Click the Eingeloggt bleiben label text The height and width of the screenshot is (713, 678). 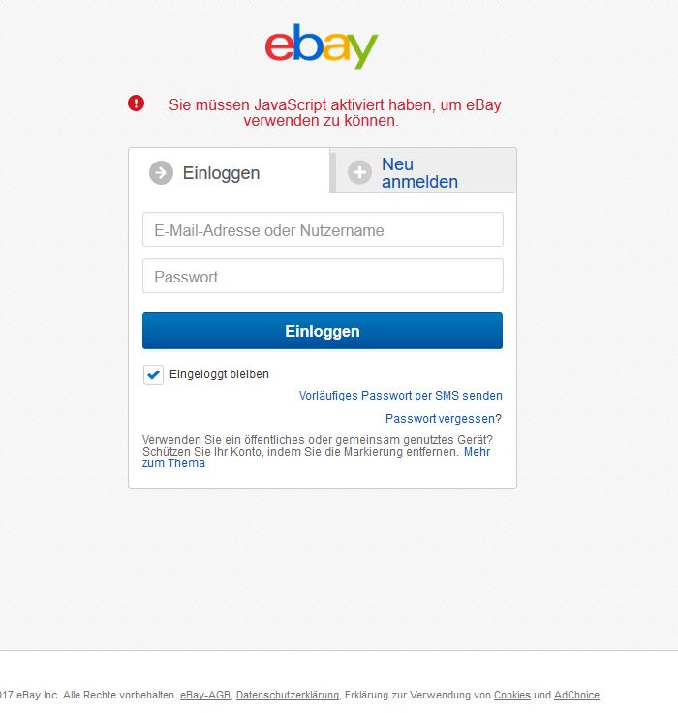pos(219,374)
